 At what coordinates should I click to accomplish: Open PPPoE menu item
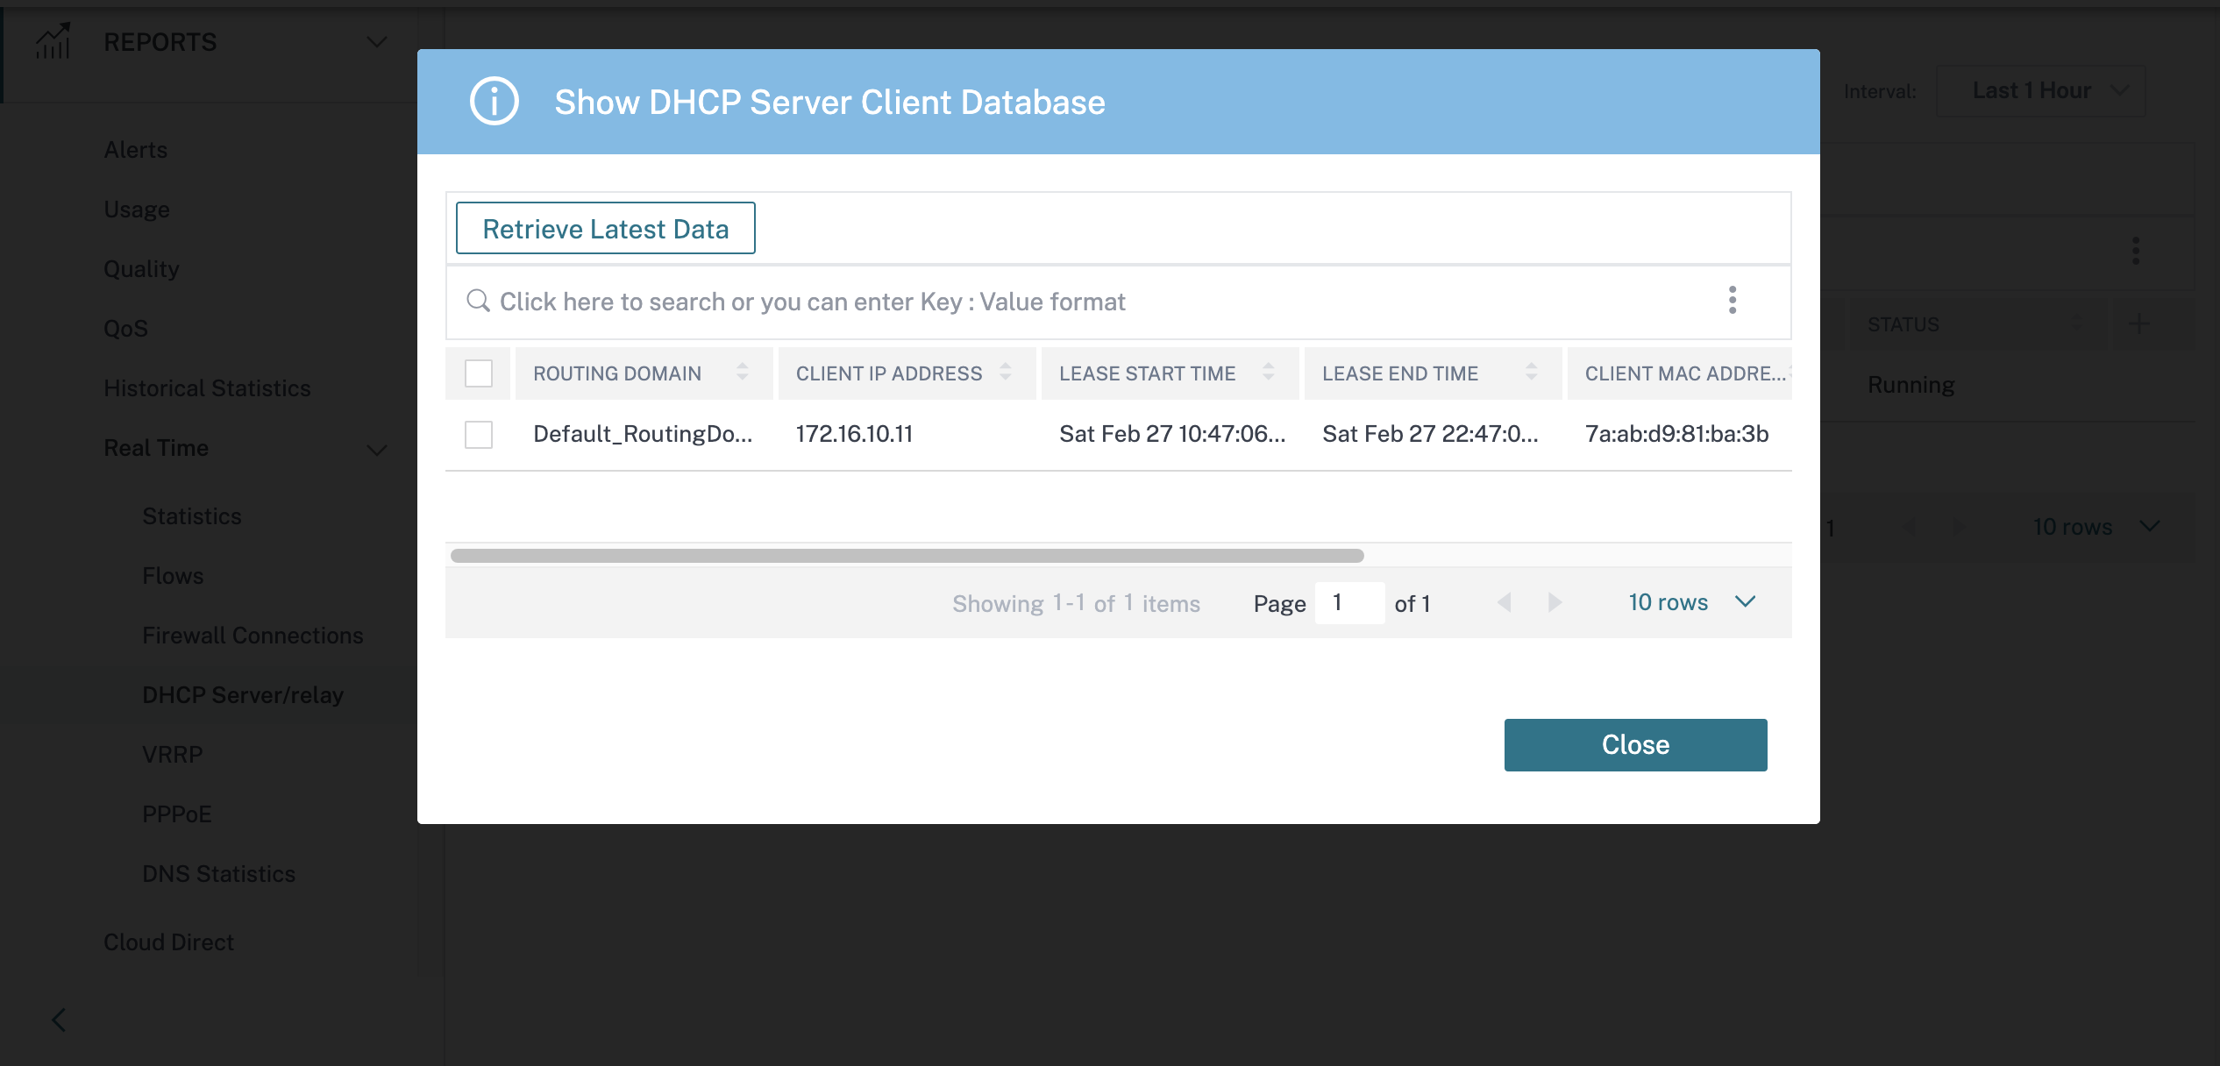click(177, 814)
